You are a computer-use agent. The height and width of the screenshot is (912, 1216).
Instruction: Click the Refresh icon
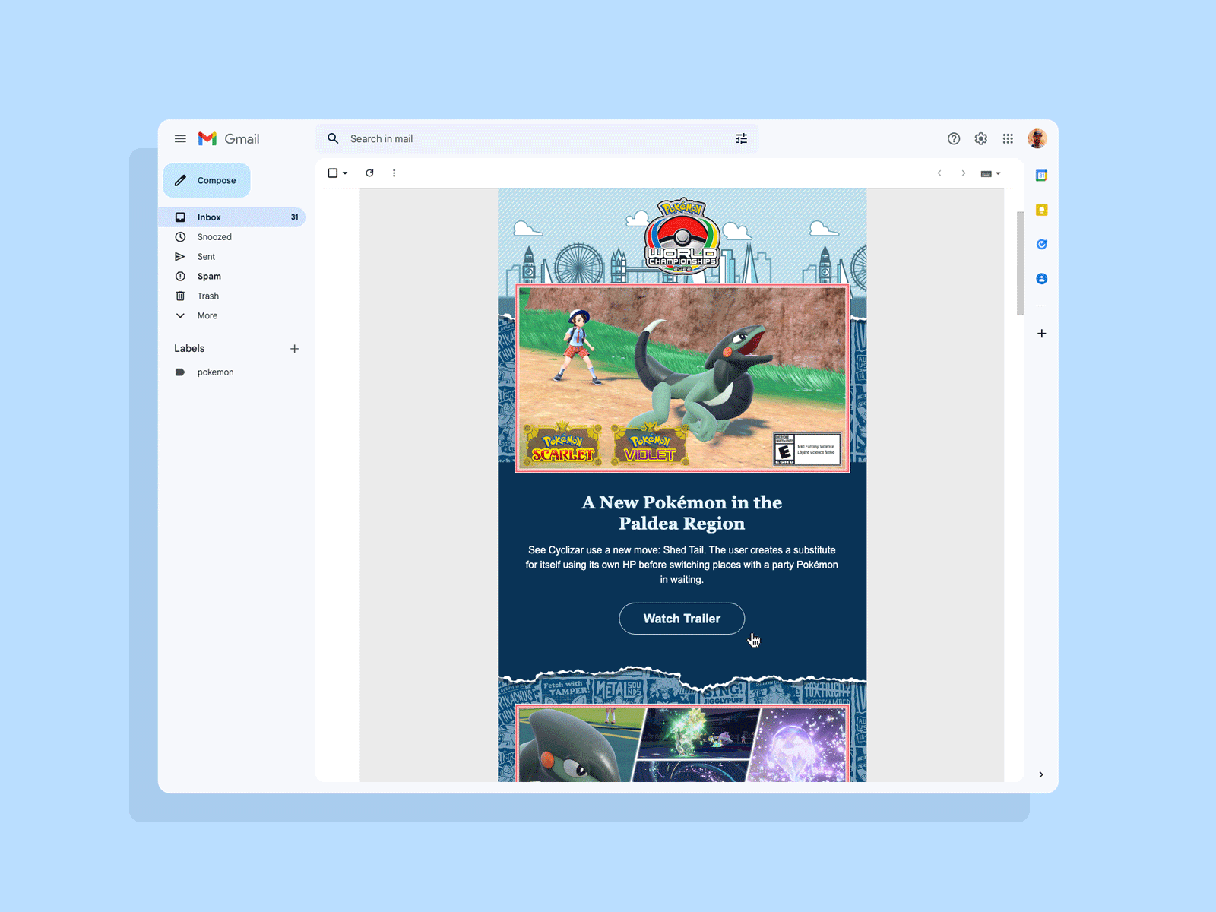pos(369,173)
